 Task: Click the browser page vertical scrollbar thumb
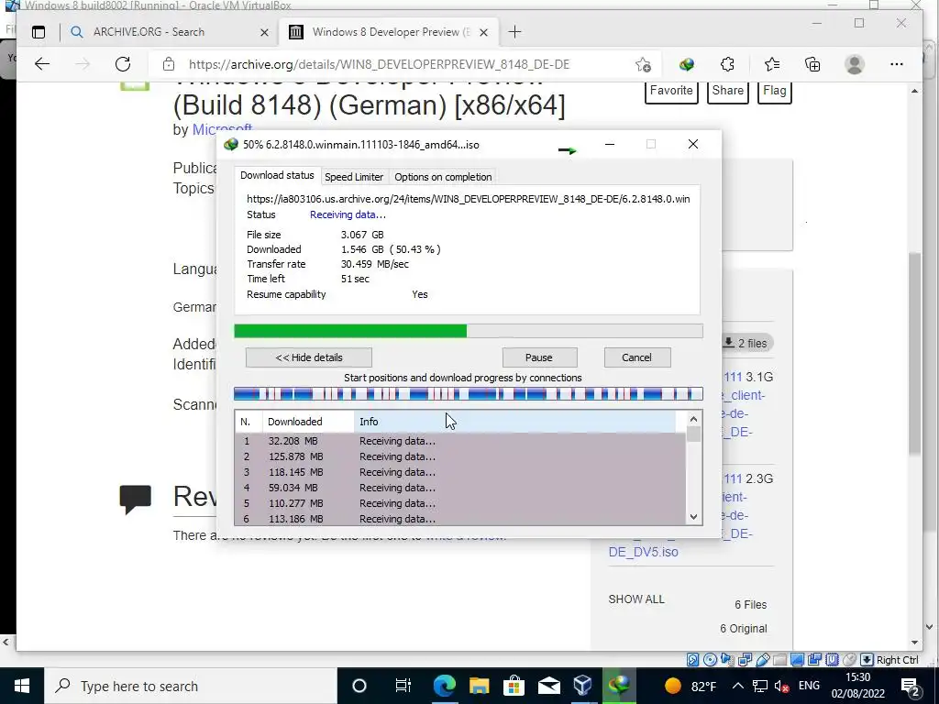(914, 353)
